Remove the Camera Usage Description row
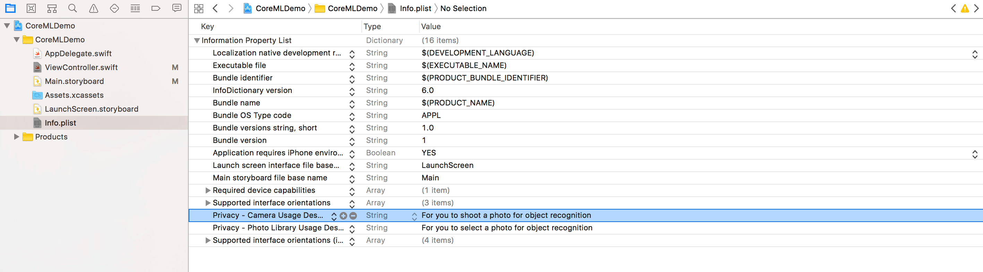The width and height of the screenshot is (983, 272). (x=353, y=216)
